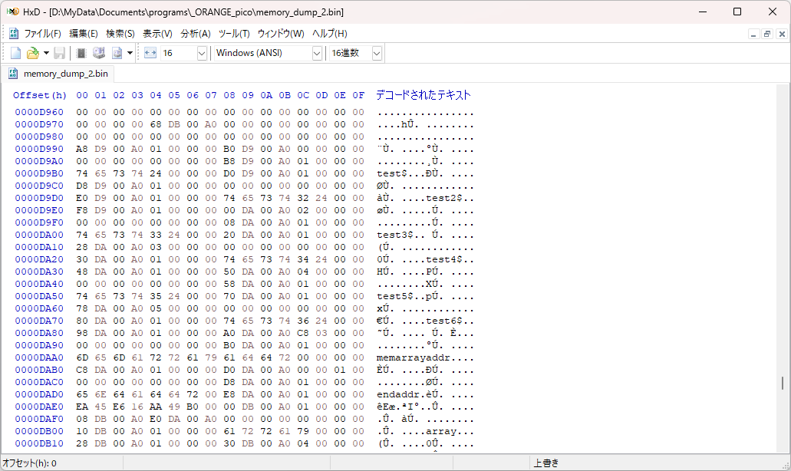
Task: Open a file with the folder icon
Action: (32, 53)
